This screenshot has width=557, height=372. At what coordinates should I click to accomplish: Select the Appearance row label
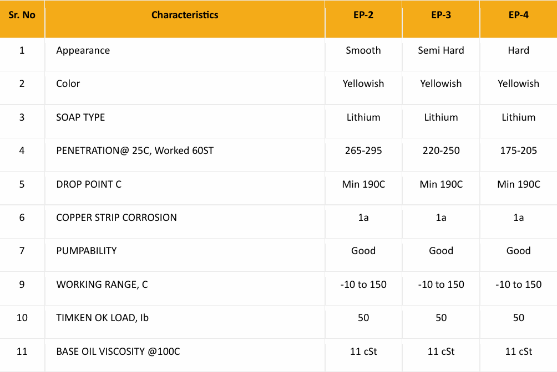(x=83, y=50)
